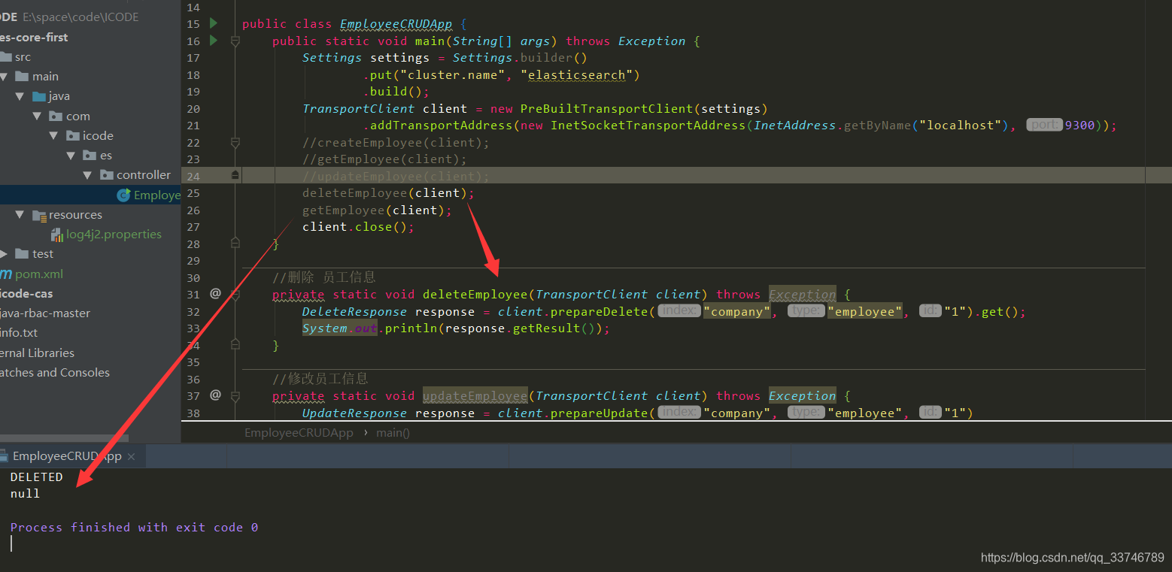Select the src folder in the project tree

click(23, 57)
